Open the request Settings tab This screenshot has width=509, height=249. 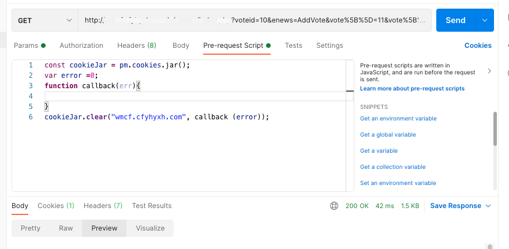[x=330, y=46]
